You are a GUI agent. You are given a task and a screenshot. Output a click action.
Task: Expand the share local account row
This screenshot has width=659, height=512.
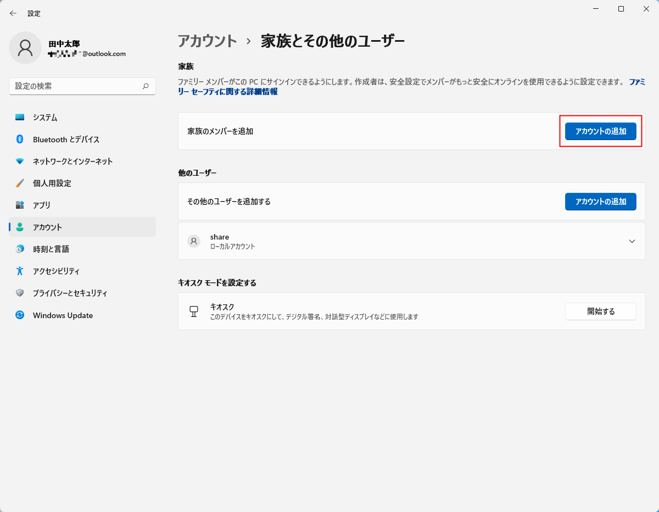[632, 241]
